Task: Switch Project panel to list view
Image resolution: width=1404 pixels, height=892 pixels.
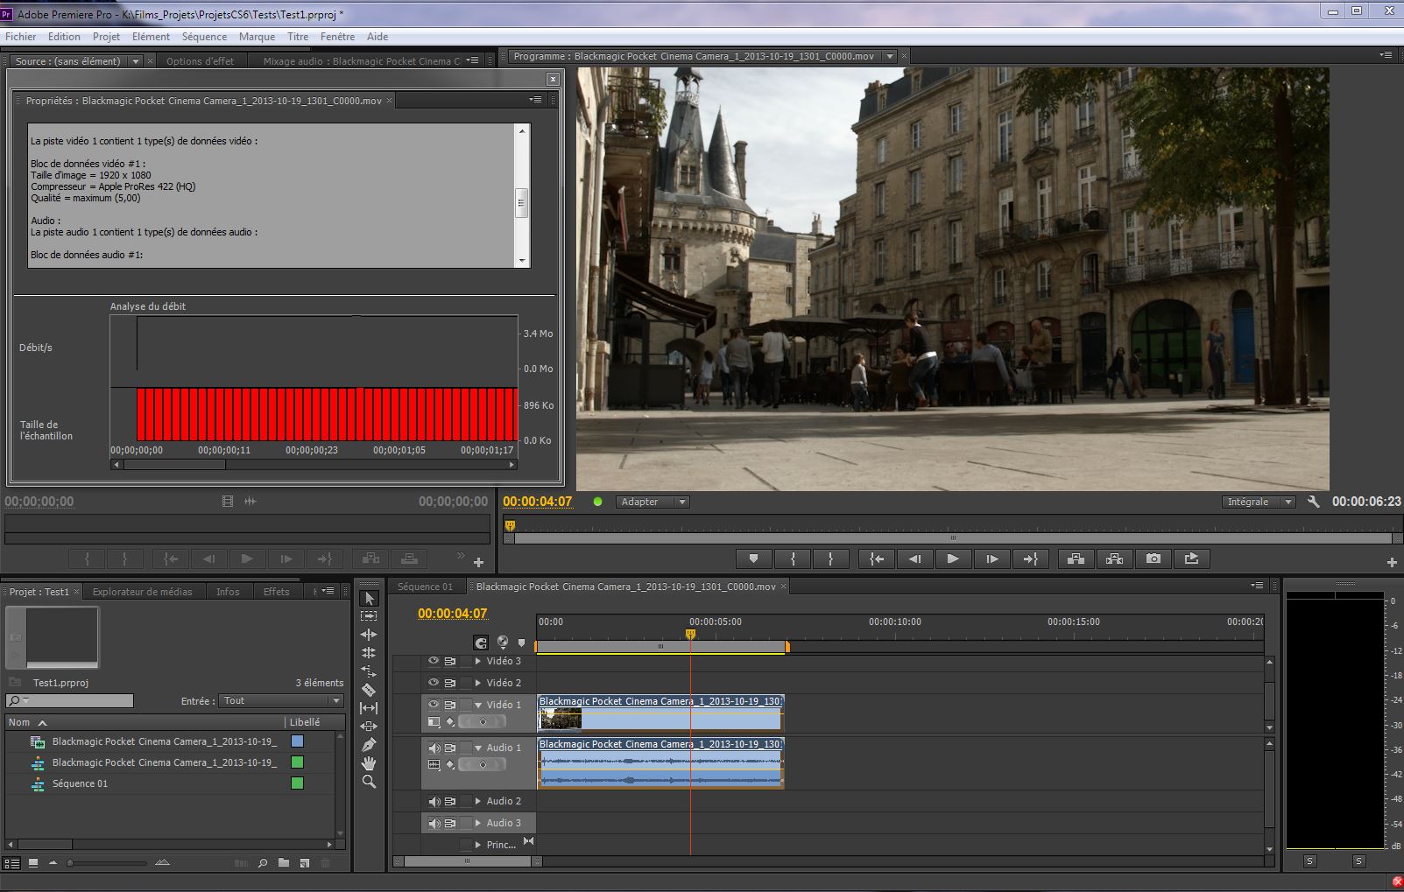Action: pos(12,863)
